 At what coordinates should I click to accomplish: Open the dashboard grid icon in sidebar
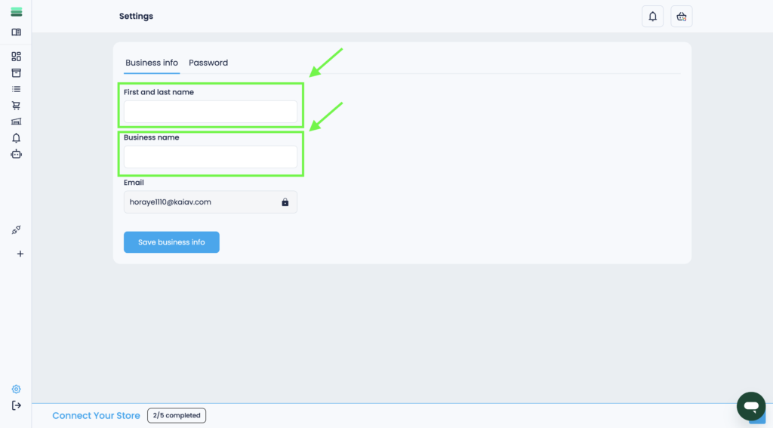pos(16,57)
